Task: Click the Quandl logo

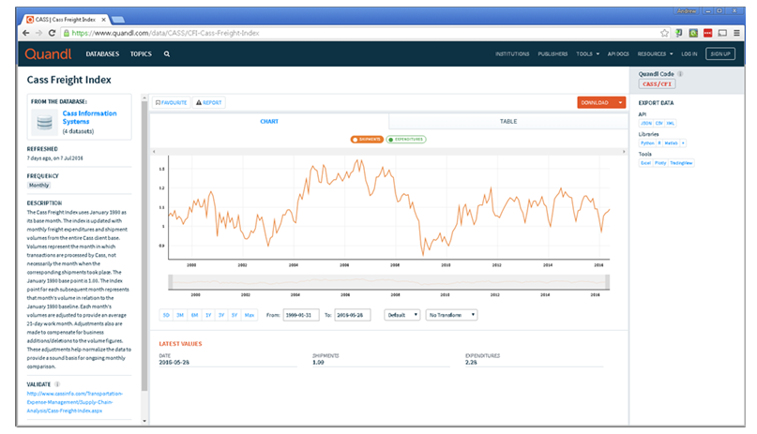Action: tap(48, 54)
